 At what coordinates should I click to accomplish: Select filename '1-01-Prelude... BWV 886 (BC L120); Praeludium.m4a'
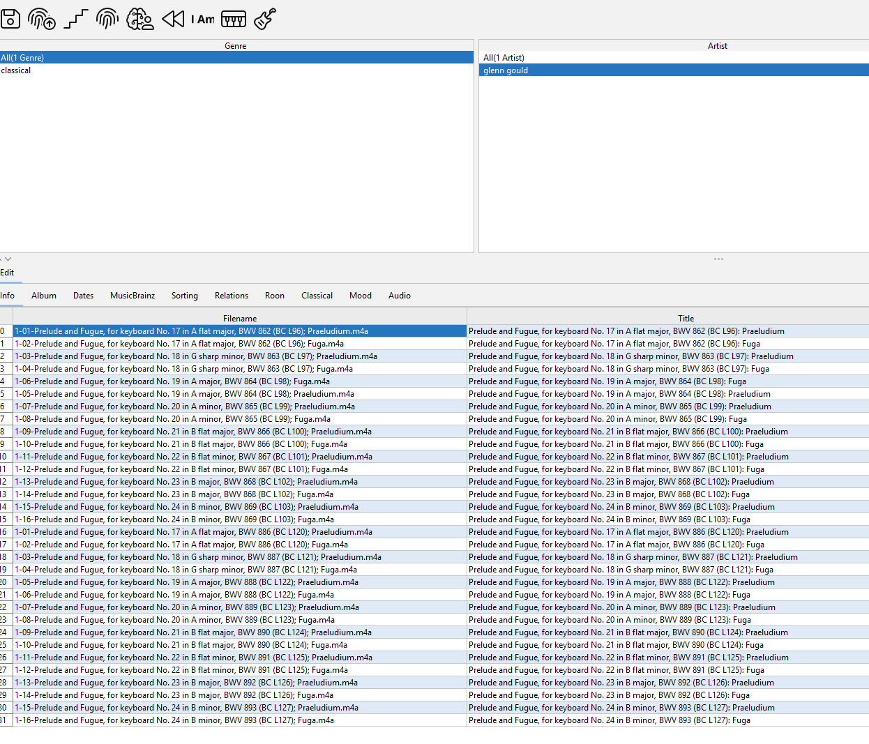tap(240, 532)
